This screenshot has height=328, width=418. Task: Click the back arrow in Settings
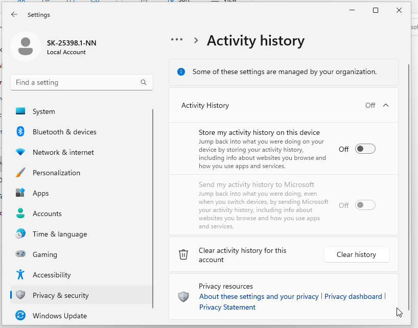coord(14,15)
